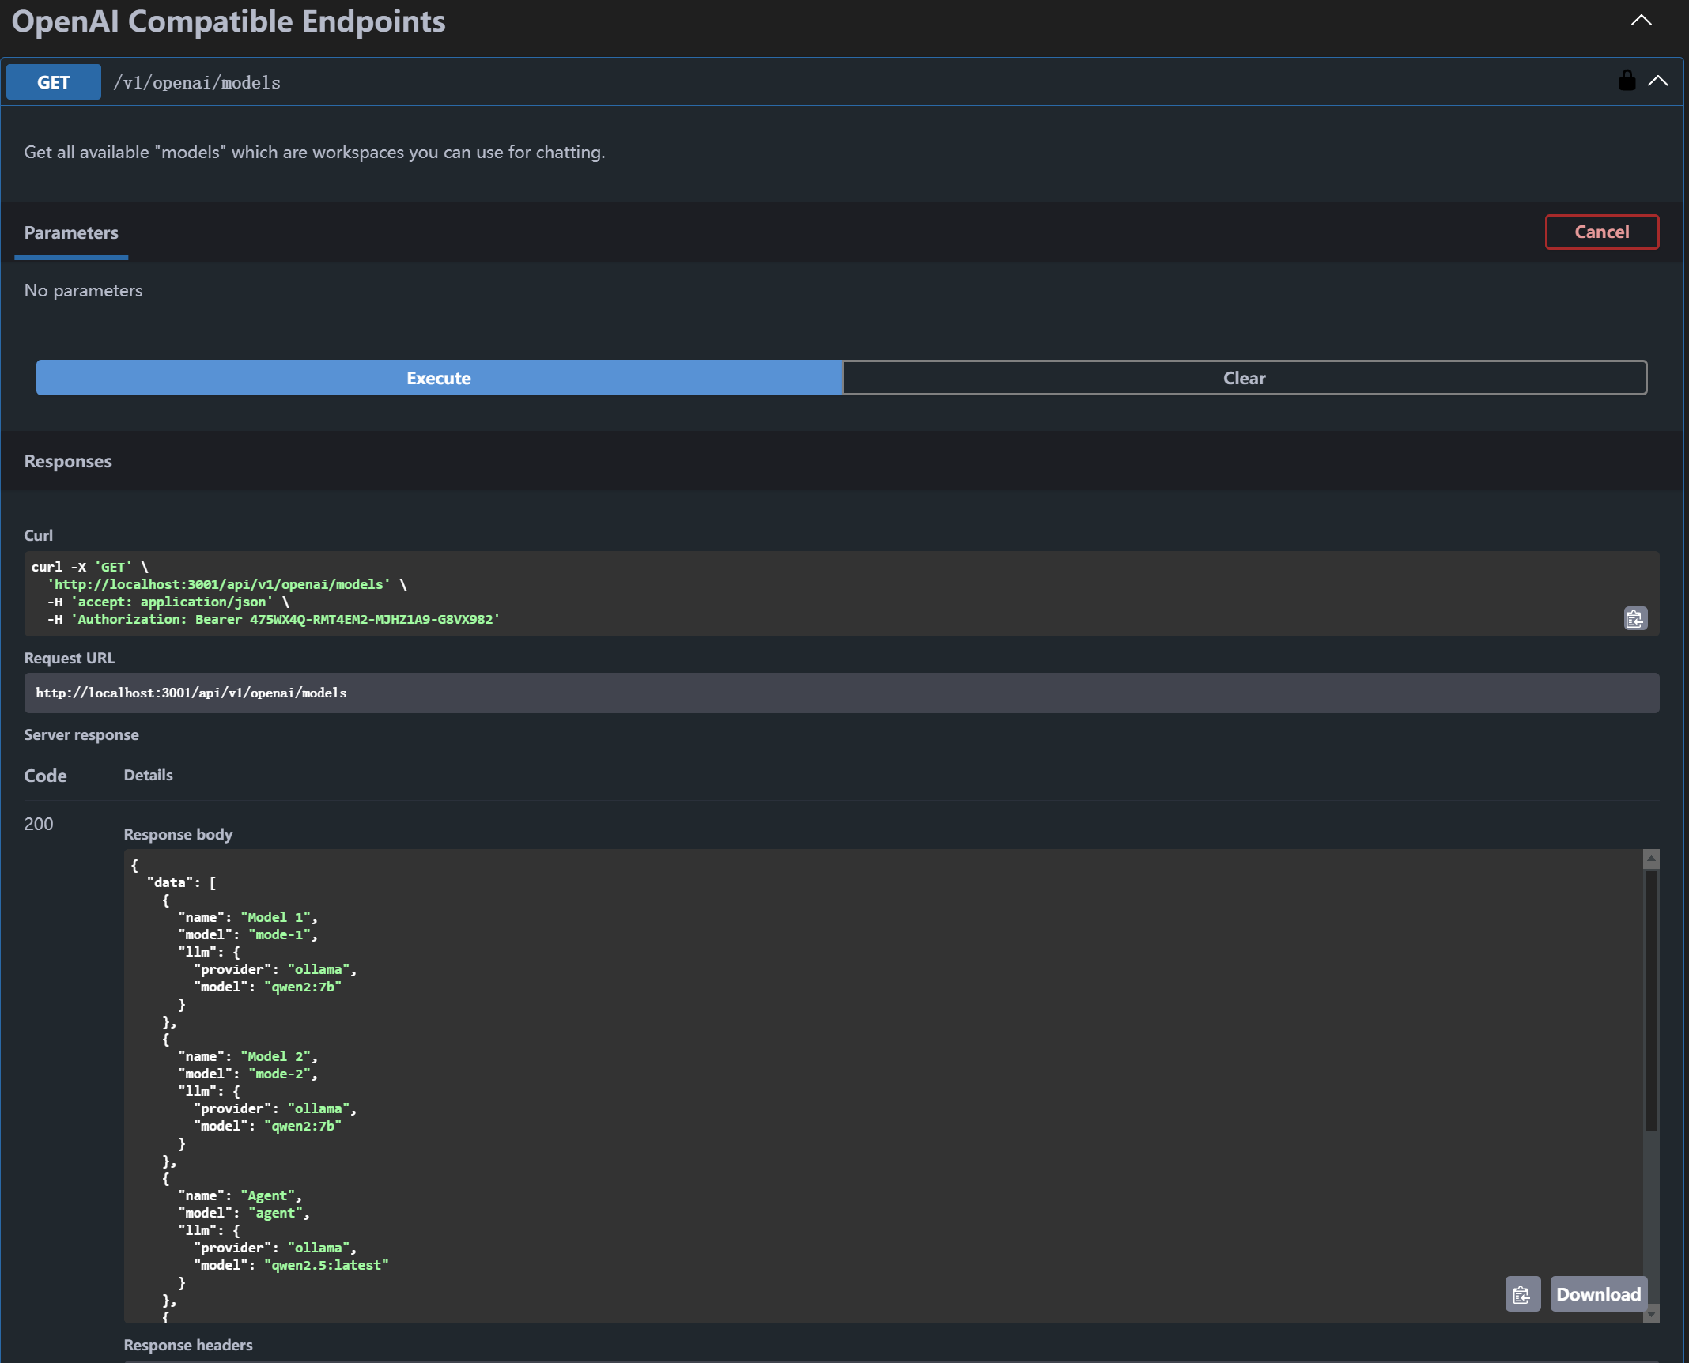Cancel the try-it-out mode

click(x=1602, y=232)
